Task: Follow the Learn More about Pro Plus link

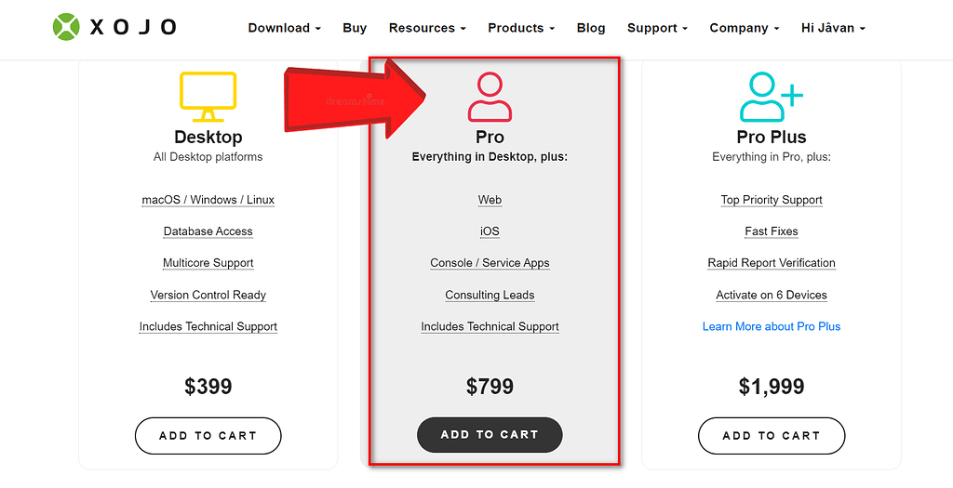Action: pos(772,326)
